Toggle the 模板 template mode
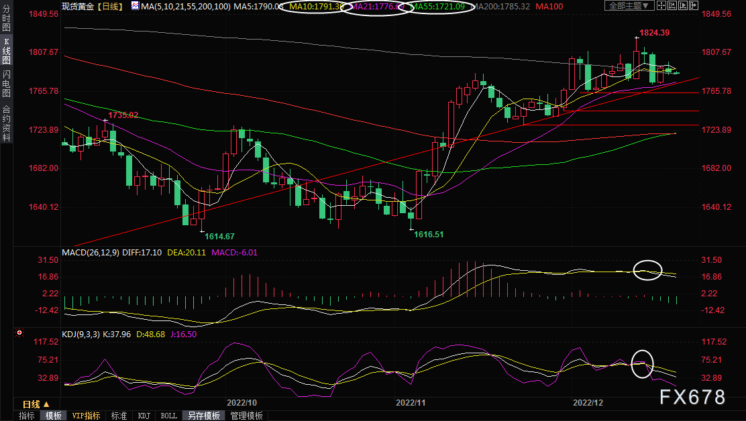 tap(53, 416)
